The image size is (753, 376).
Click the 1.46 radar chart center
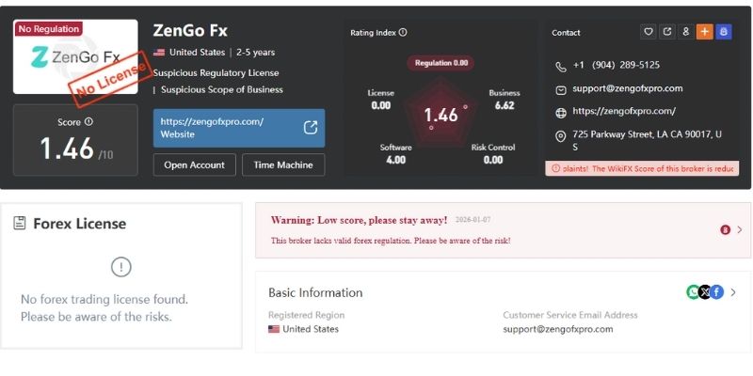tap(441, 115)
